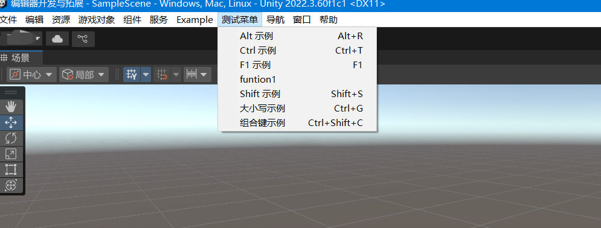Switch to the 场景 tab

pyautogui.click(x=21, y=58)
